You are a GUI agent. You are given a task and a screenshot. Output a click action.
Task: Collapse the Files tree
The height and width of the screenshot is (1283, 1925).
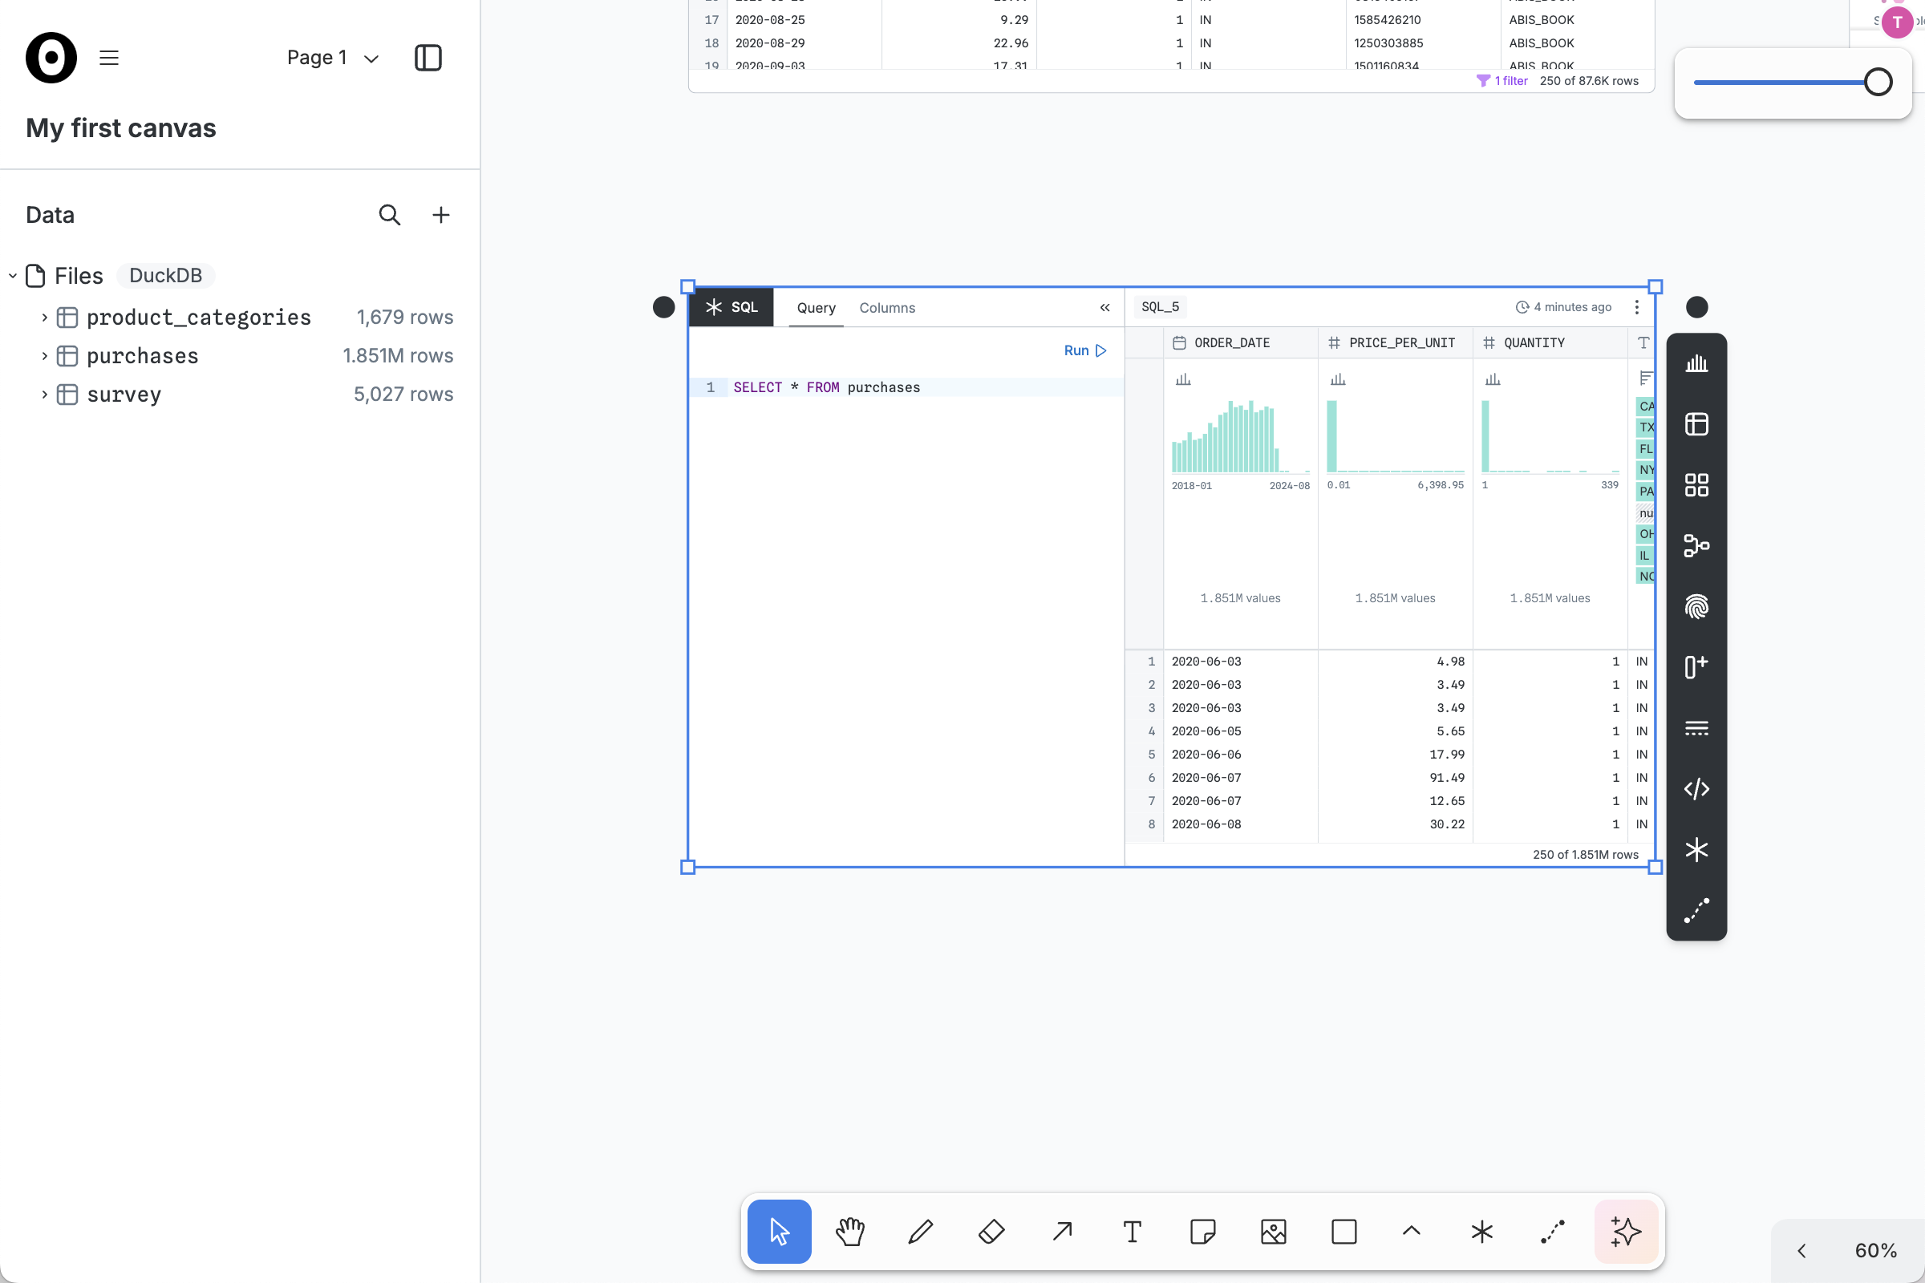click(13, 276)
